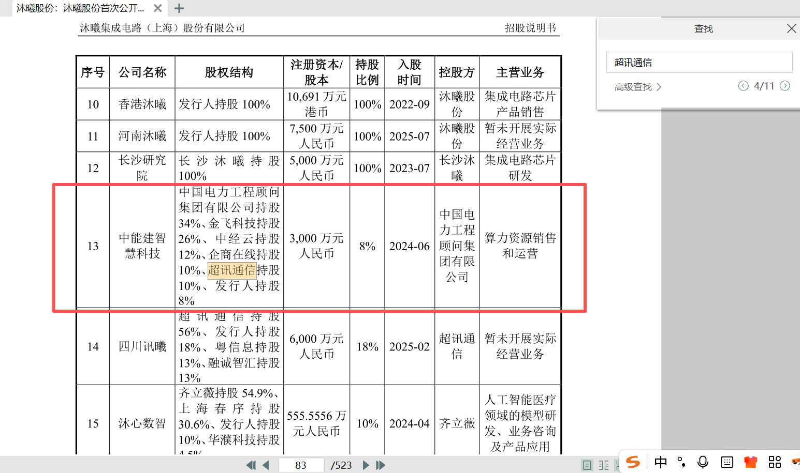This screenshot has height=473, width=800.
Task: Click 沐心数智 company name cell
Action: coord(142,423)
